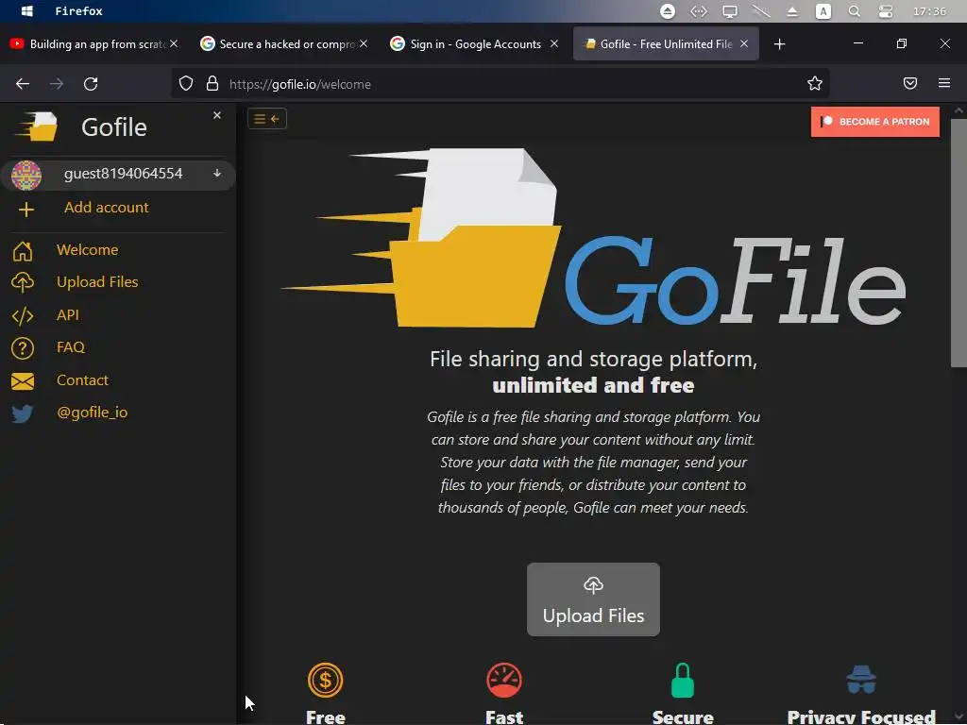Click the gofile.io/welcome address bar
The height and width of the screenshot is (725, 967).
coord(500,84)
